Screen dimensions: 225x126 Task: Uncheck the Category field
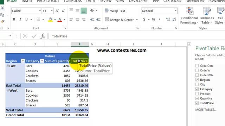click(197, 89)
